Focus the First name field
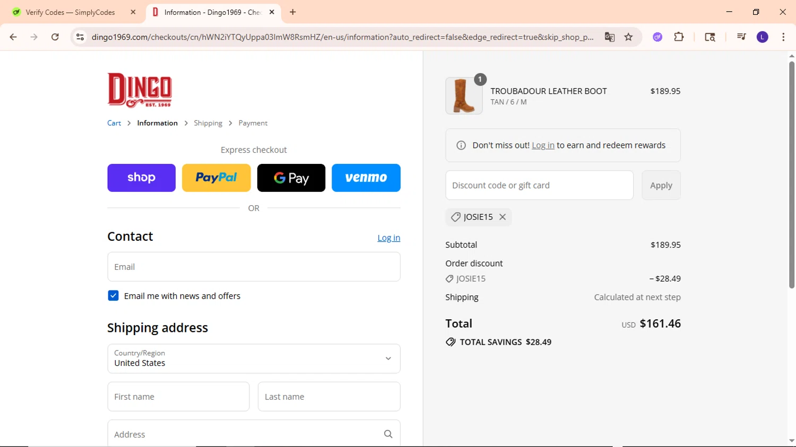 pos(178,397)
